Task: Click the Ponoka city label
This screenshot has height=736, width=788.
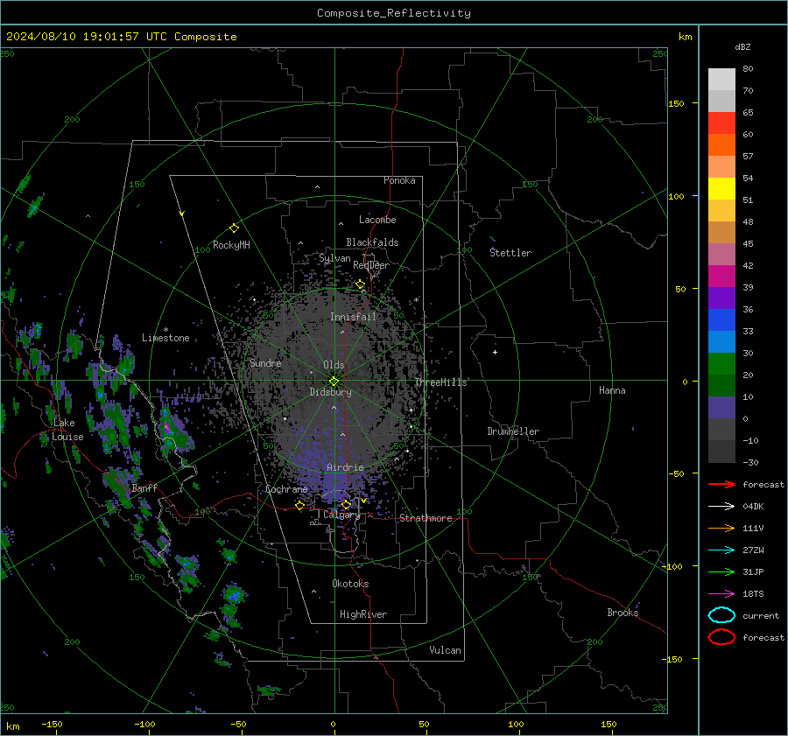Action: click(399, 180)
